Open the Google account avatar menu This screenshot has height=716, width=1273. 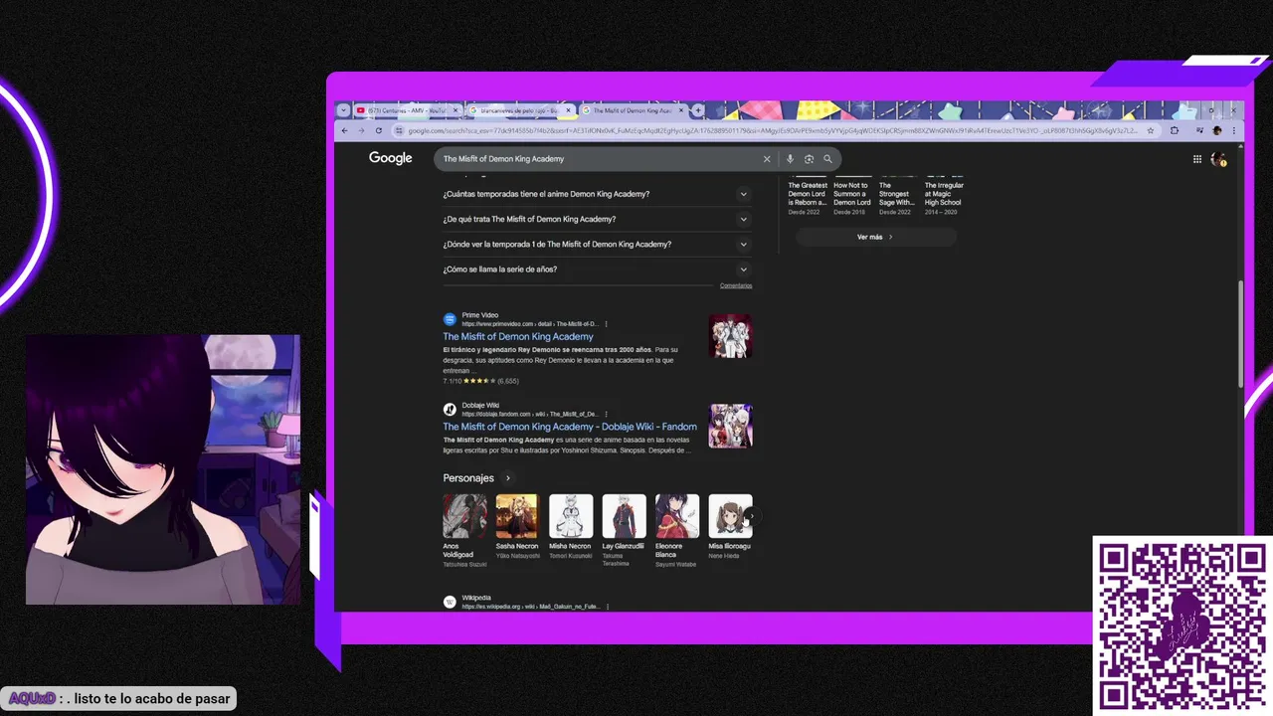tap(1217, 159)
